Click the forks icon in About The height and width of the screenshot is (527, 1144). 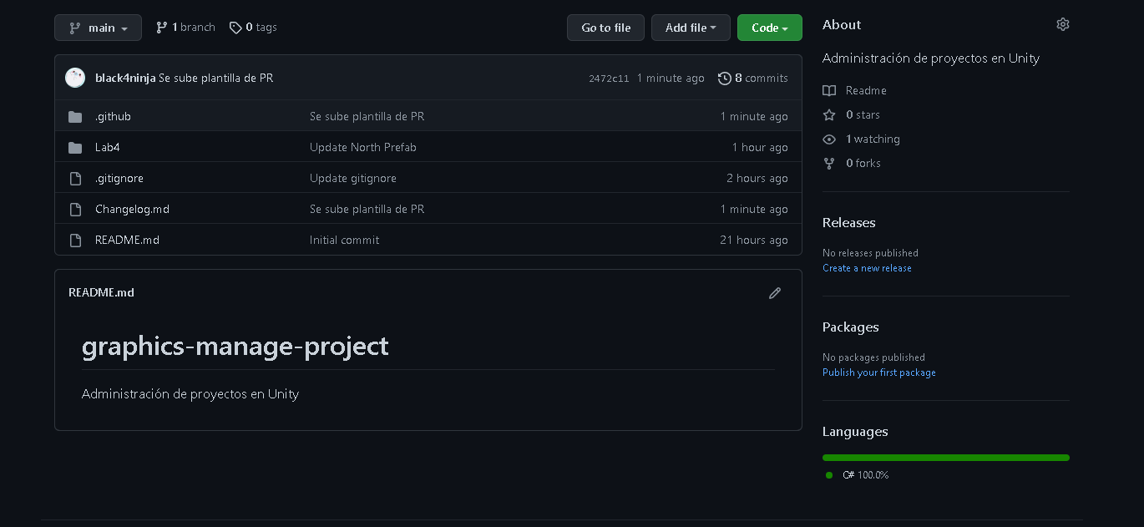pos(829,163)
